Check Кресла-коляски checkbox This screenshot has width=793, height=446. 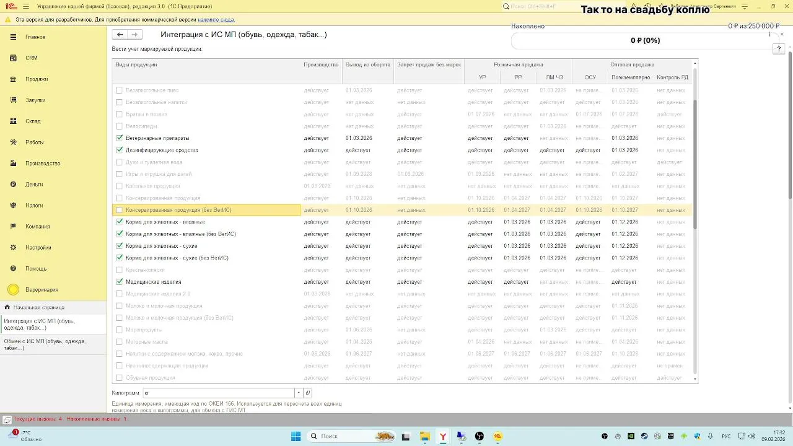pyautogui.click(x=120, y=270)
